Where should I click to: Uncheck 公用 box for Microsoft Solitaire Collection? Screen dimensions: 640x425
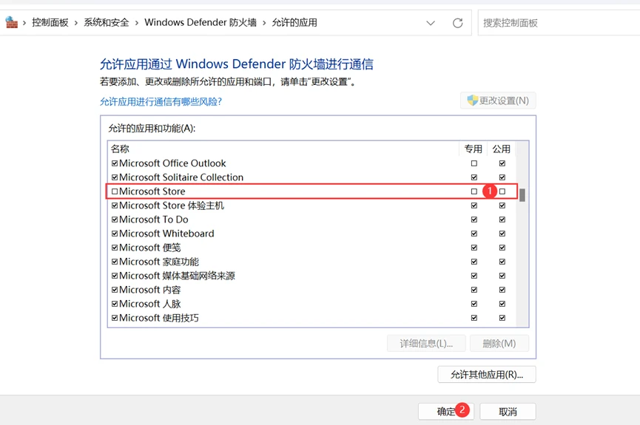[502, 177]
